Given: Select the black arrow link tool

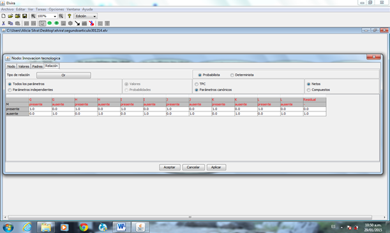Looking at the screenshot, I should pyautogui.click(x=77, y=24).
